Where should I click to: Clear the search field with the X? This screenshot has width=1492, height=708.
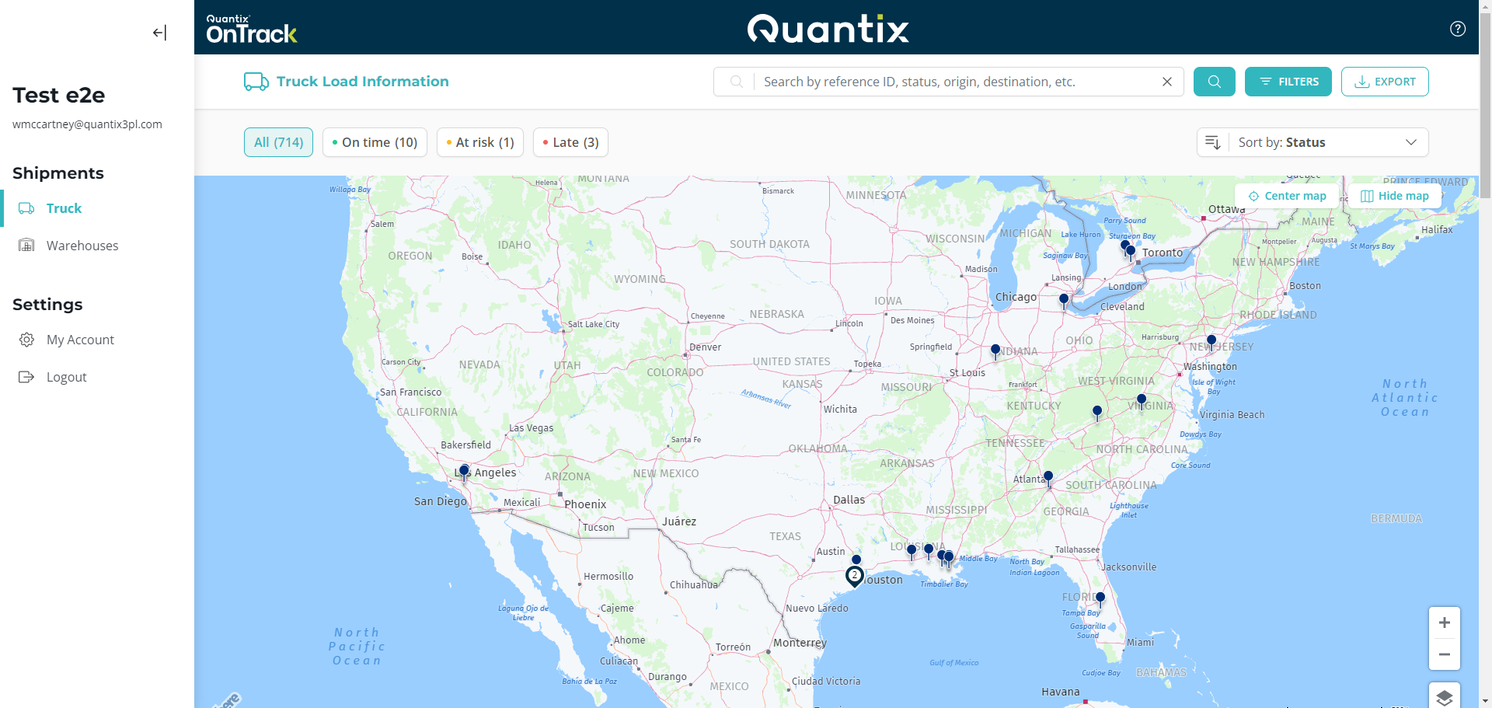click(1167, 82)
